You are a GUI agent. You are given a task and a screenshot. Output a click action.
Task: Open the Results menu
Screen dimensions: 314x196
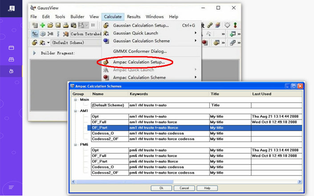[x=134, y=16]
